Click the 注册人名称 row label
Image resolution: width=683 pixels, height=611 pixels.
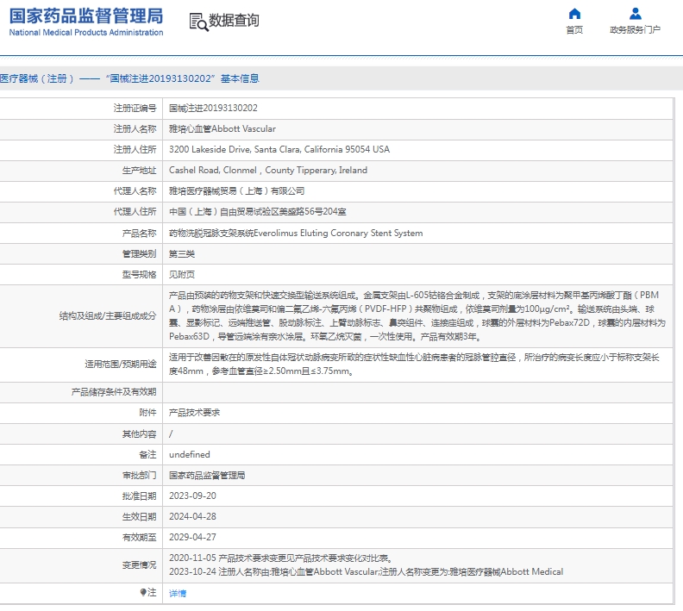[135, 128]
